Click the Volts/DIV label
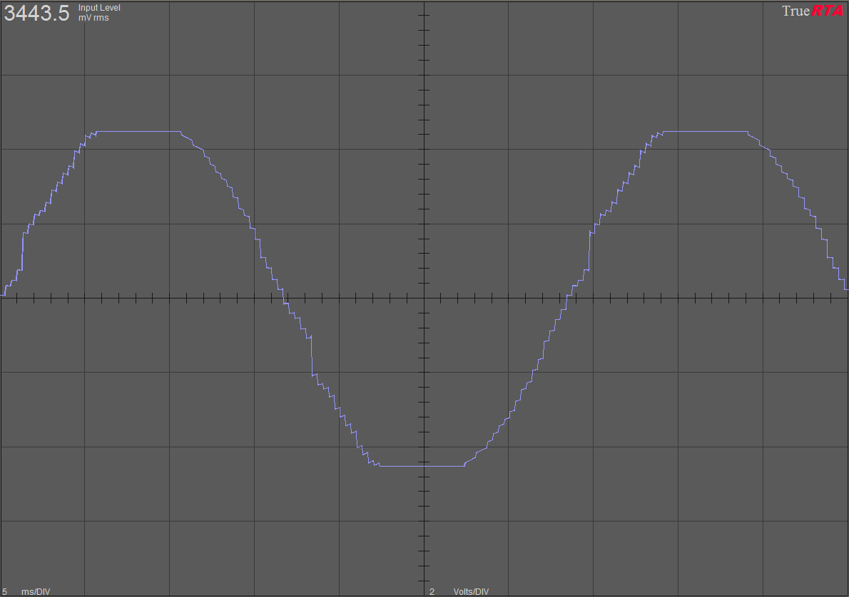Image resolution: width=849 pixels, height=597 pixels. 471,591
